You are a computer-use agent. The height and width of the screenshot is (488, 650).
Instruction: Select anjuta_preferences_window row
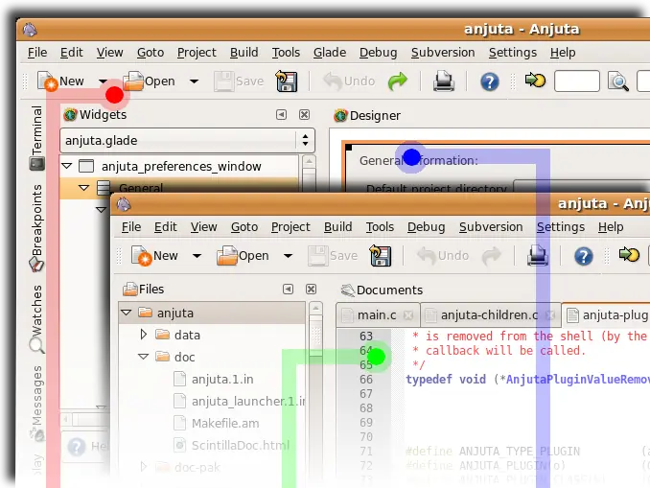point(179,166)
